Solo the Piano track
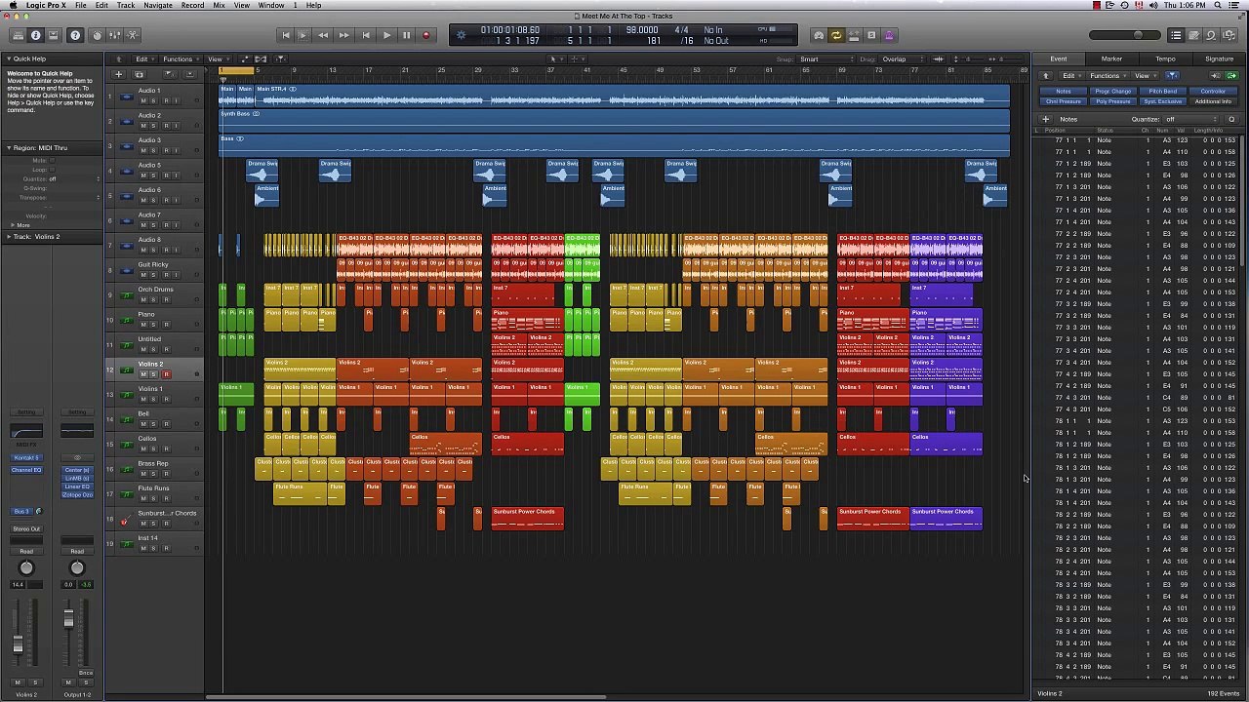1249x702 pixels. [x=154, y=325]
